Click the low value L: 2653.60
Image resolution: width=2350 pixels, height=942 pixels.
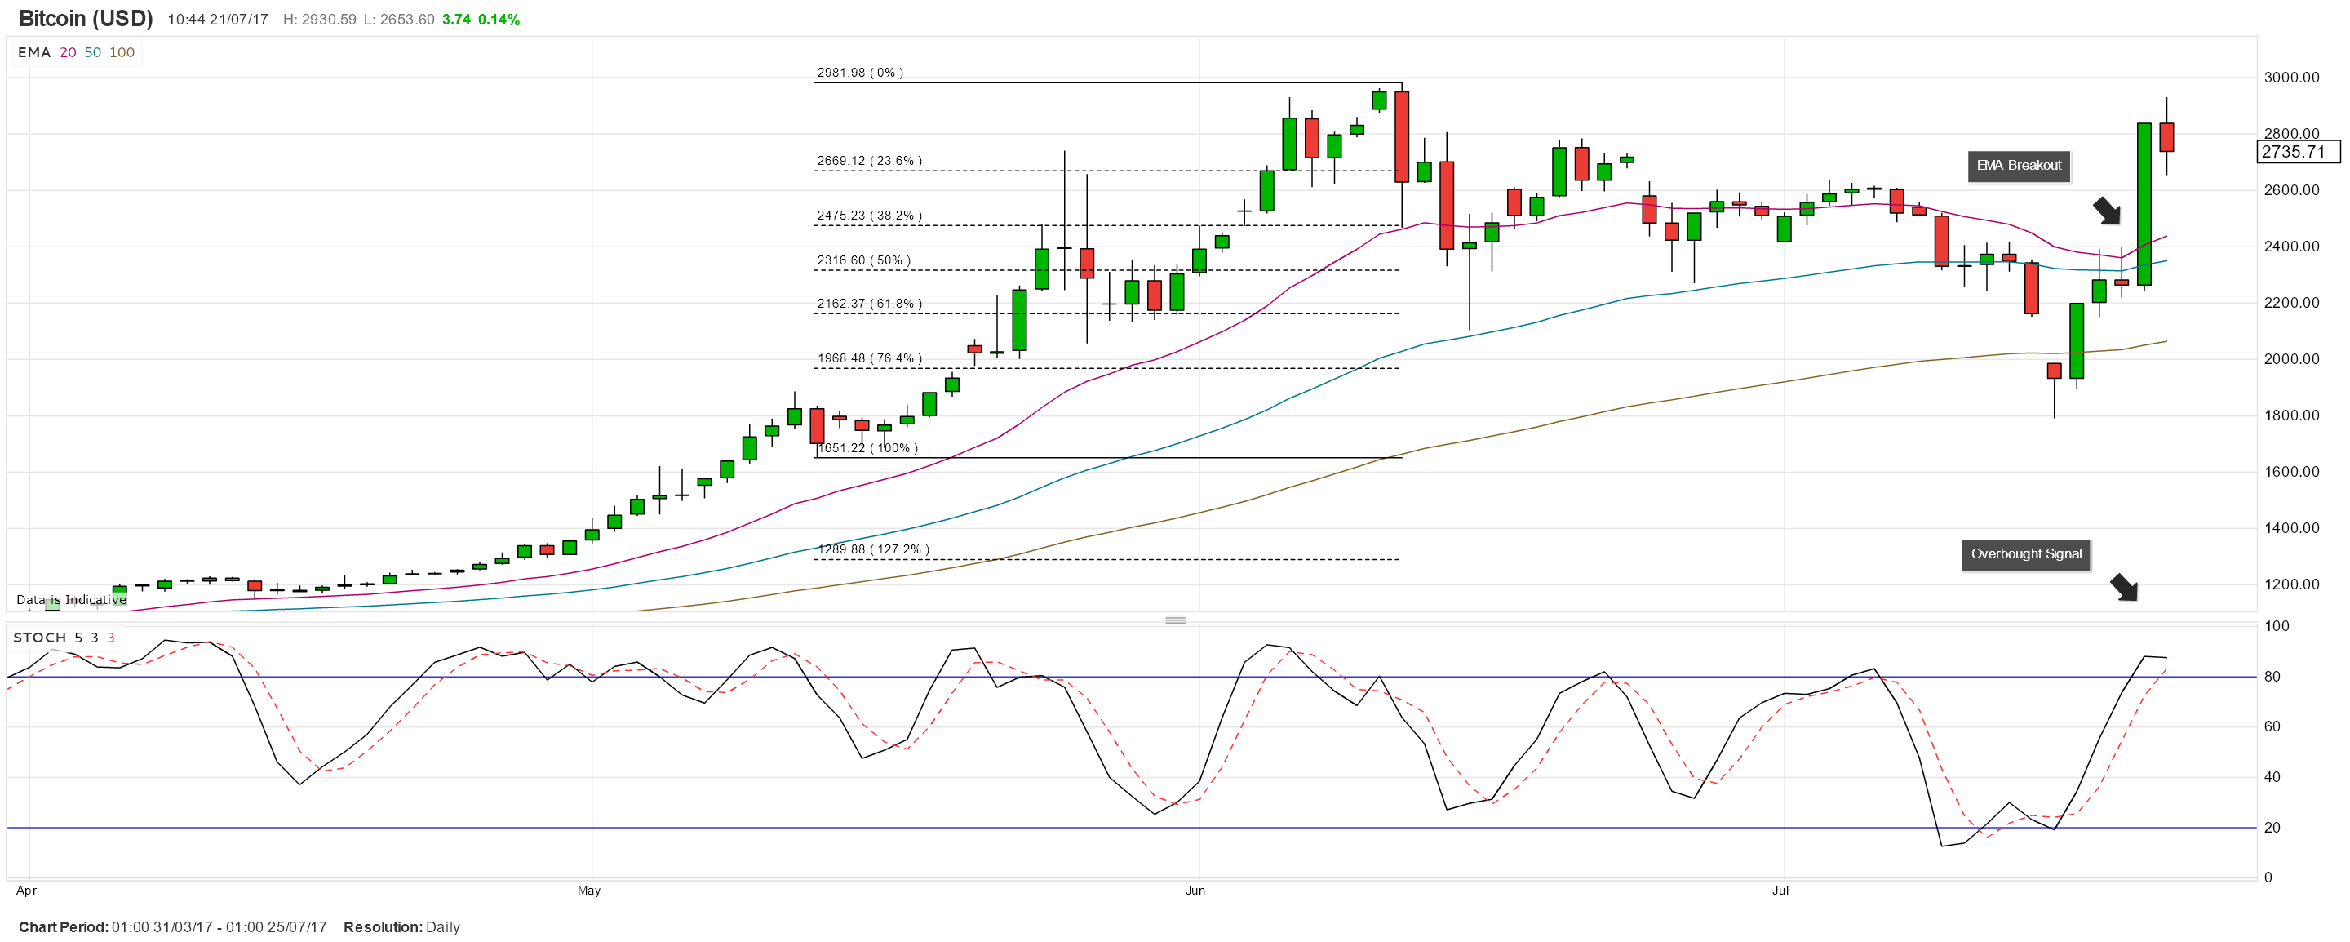point(399,19)
